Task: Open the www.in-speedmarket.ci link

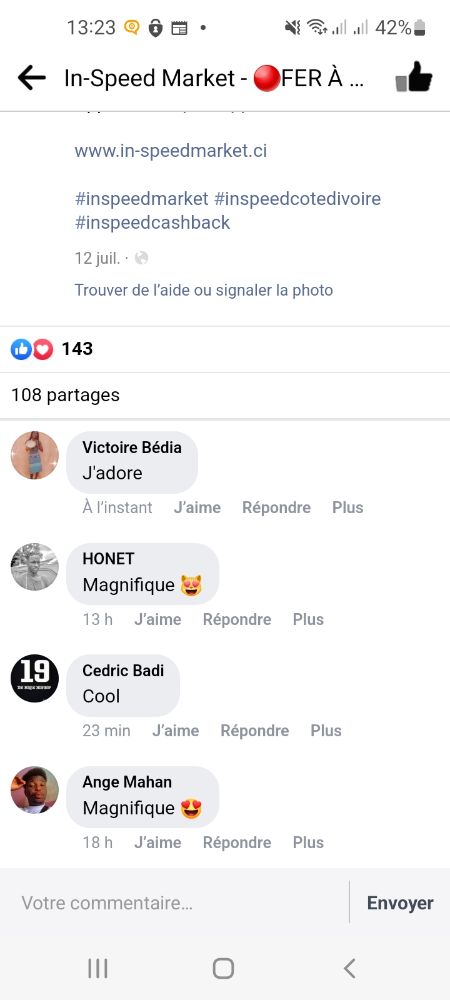Action: [x=171, y=151]
